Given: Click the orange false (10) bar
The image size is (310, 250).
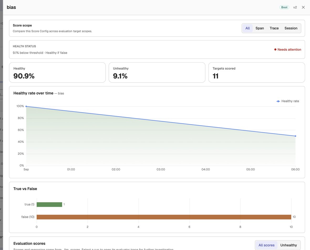Looking at the screenshot, I should pyautogui.click(x=164, y=217).
